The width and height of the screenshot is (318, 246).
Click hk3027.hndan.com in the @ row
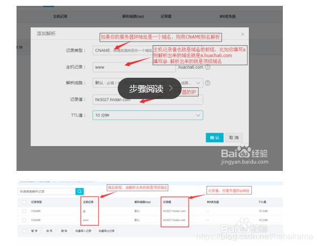174,211
